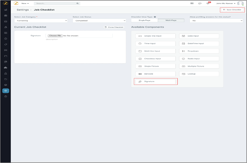The width and height of the screenshot is (247, 163).
Task: Click Choose File for Signature
Action: 55,36
